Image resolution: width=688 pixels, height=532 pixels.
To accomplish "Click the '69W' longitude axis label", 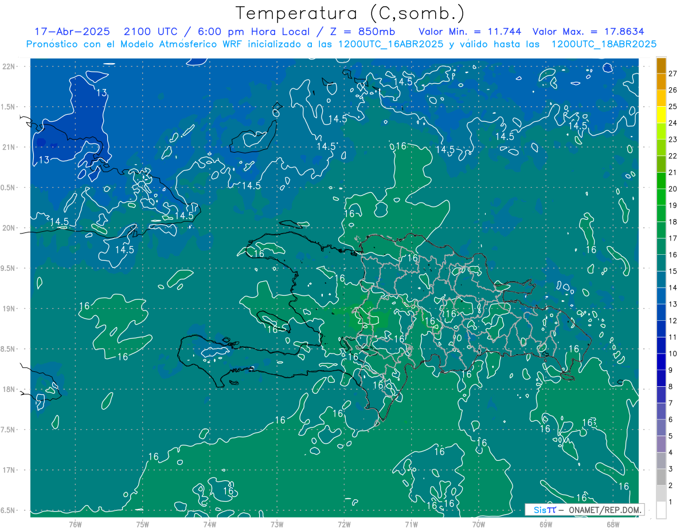I will click(546, 524).
